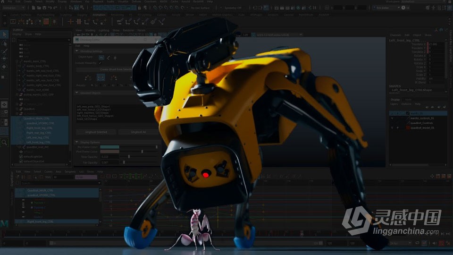Expand the Quadbot node in Outliner
Screen dimensions: 453x255
[x=17, y=109]
